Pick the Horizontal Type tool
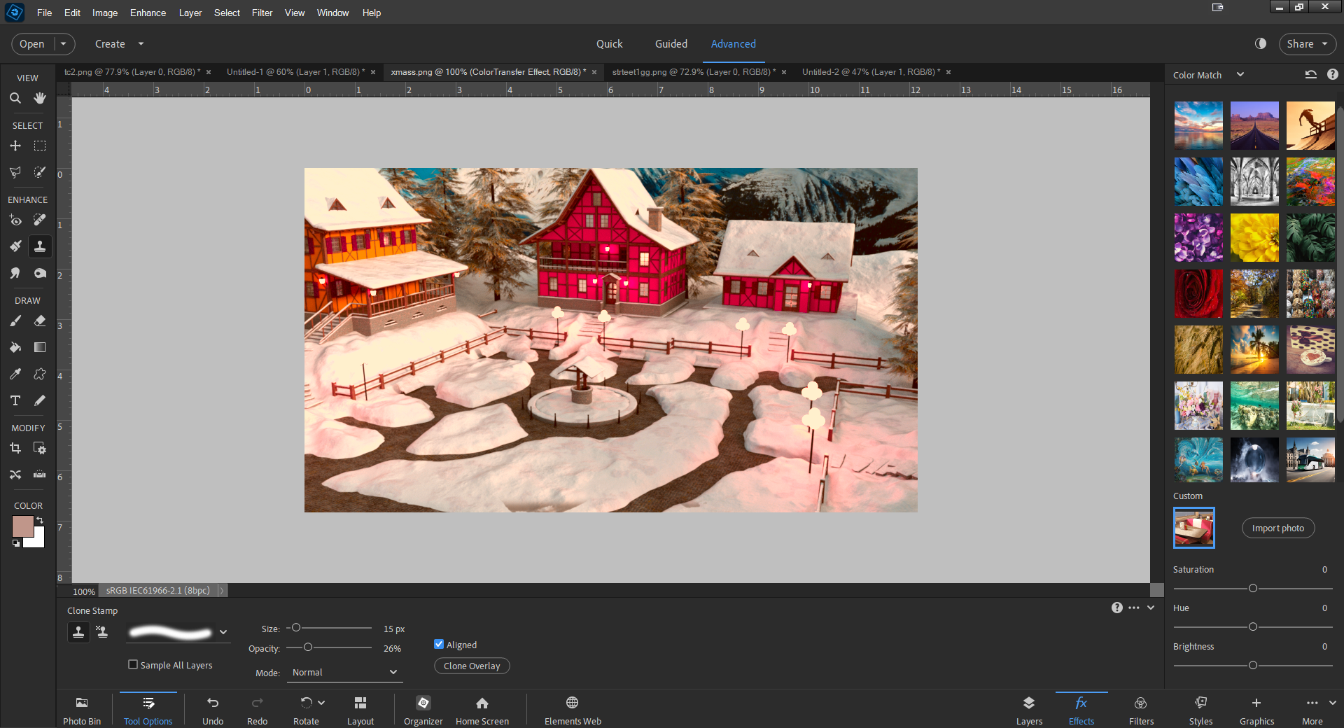 [15, 400]
